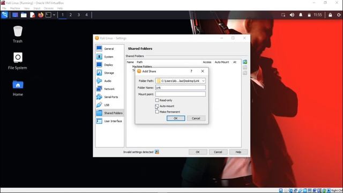Open the Folder Path dropdown in Add Share
Image resolution: width=343 pixels, height=193 pixels.
pyautogui.click(x=203, y=81)
